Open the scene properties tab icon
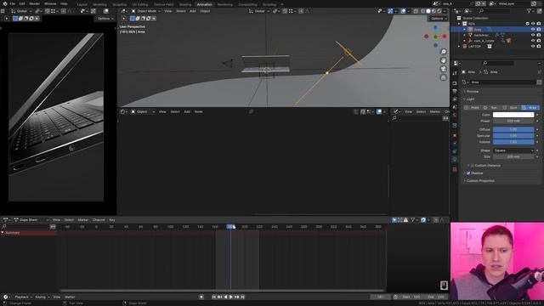The image size is (544, 306). pos(455,107)
